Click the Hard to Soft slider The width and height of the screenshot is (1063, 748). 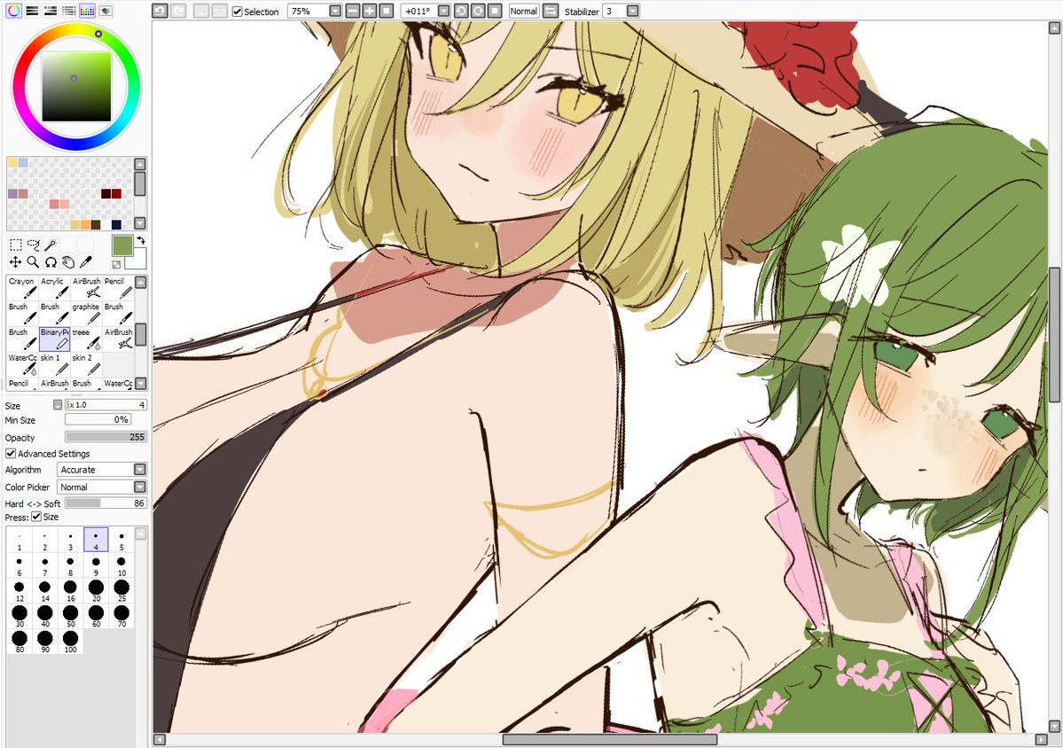click(106, 503)
